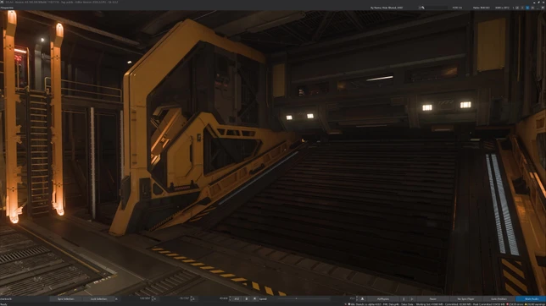
Task: Click the errors indicator in status bar
Action: 515,304
